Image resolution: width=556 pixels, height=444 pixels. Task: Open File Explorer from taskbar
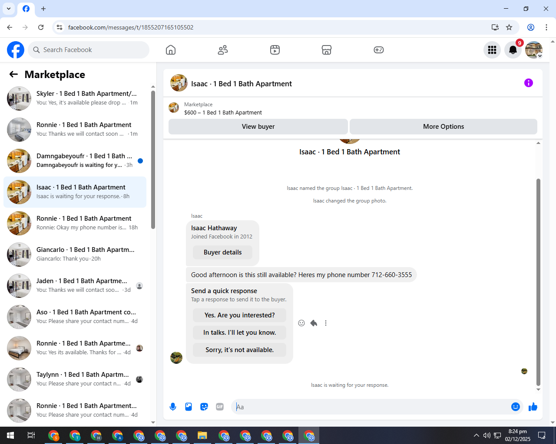coord(202,435)
